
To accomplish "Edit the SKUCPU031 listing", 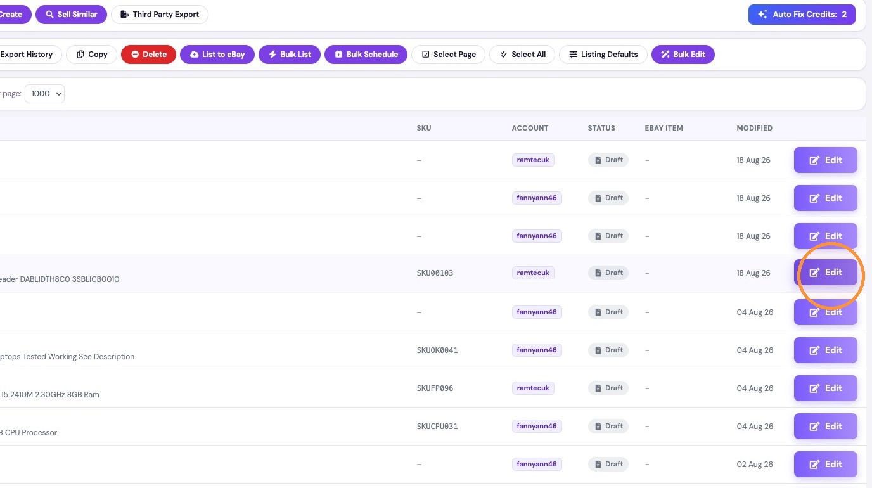I will pos(825,426).
